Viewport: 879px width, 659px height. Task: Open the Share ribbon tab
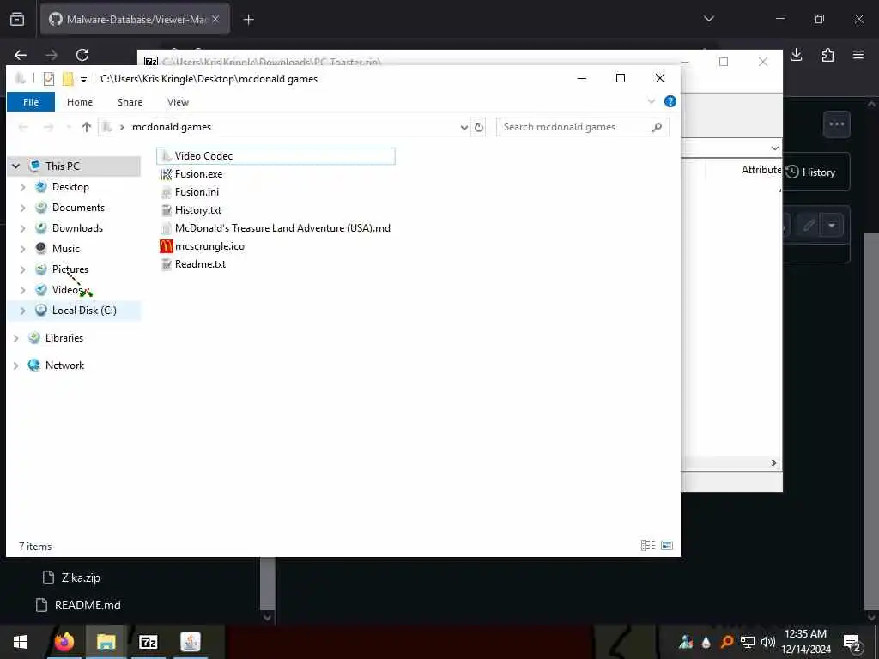[x=130, y=102]
